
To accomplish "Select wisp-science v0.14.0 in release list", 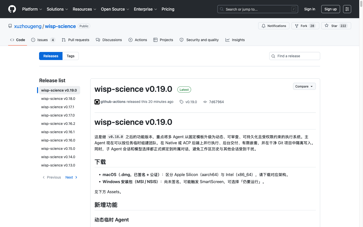I will coord(59,157).
